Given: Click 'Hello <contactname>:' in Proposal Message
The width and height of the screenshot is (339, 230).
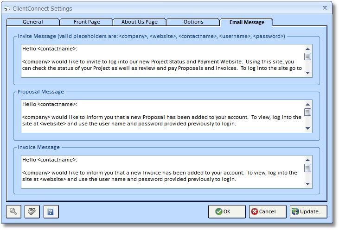Looking at the screenshot, I should pos(50,104).
